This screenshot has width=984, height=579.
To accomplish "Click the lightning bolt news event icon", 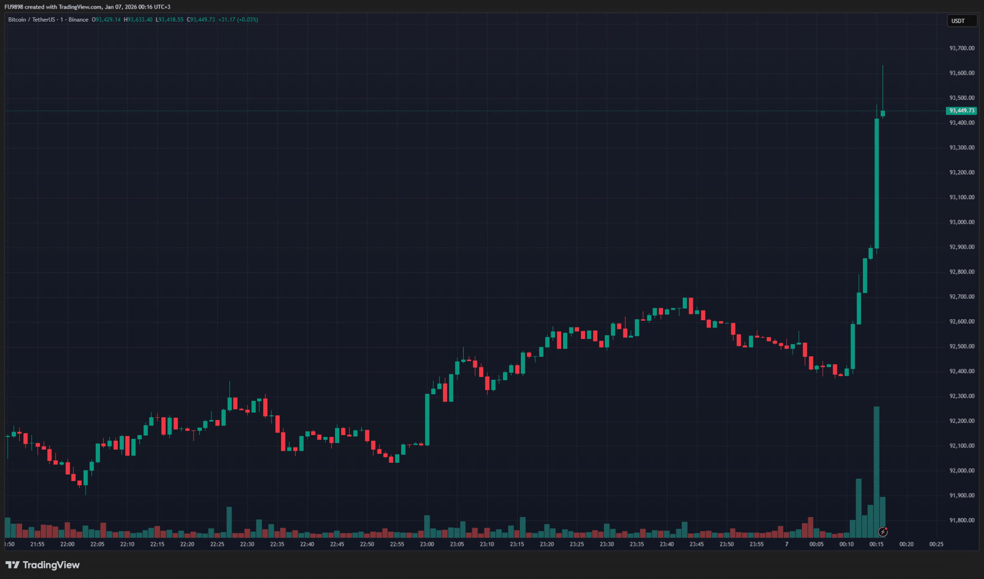I will 883,531.
